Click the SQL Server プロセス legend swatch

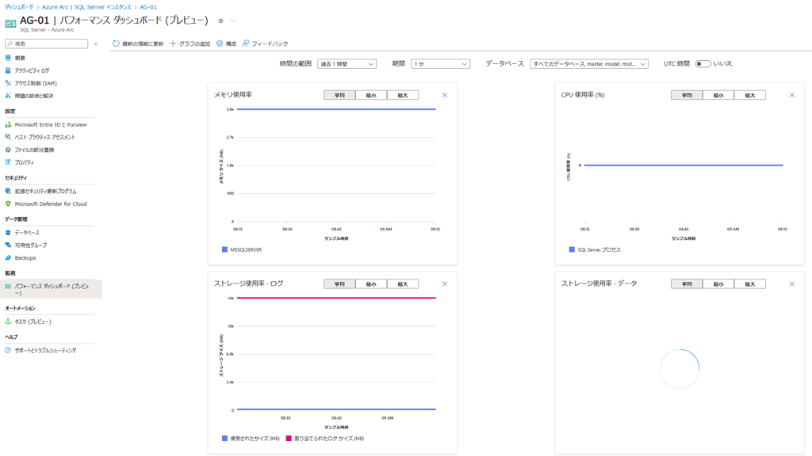pos(572,249)
